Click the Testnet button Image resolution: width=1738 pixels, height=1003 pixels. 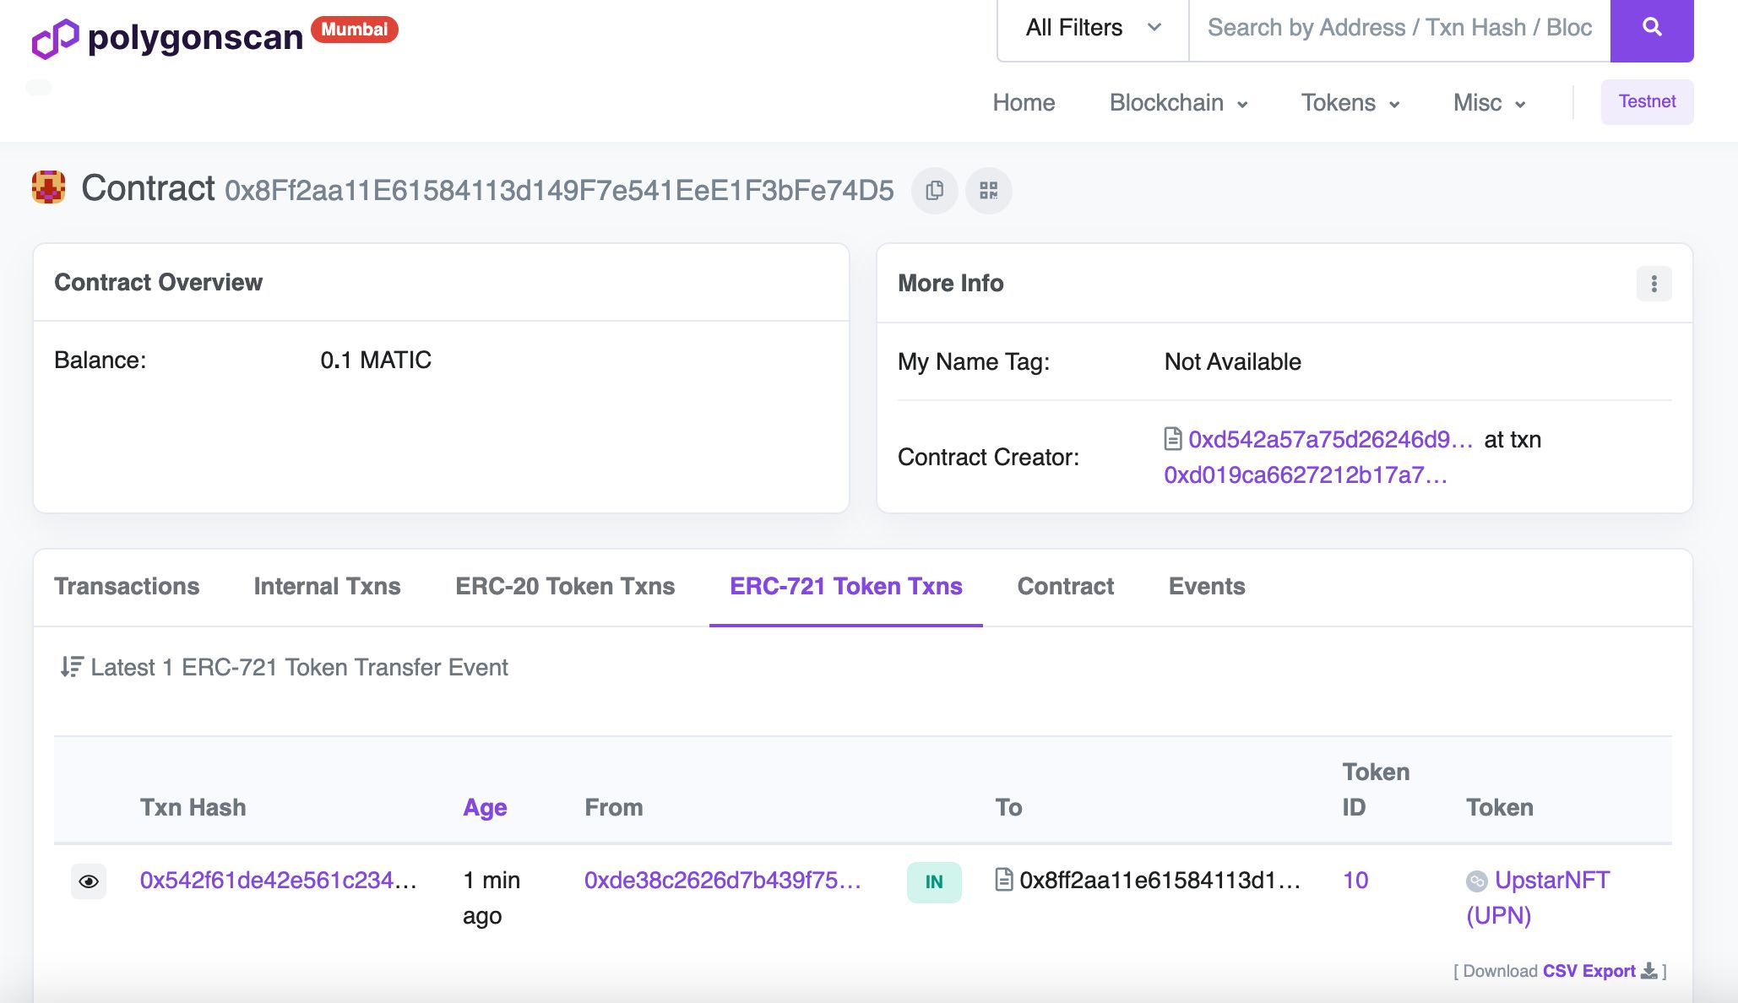click(1647, 102)
